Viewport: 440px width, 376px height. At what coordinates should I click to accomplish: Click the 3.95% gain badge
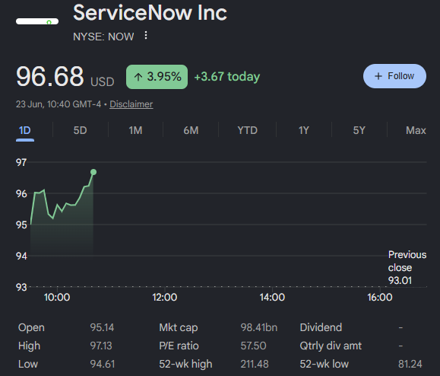pyautogui.click(x=157, y=77)
